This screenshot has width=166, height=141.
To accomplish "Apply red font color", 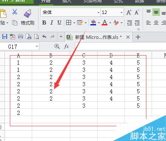I will (105, 23).
